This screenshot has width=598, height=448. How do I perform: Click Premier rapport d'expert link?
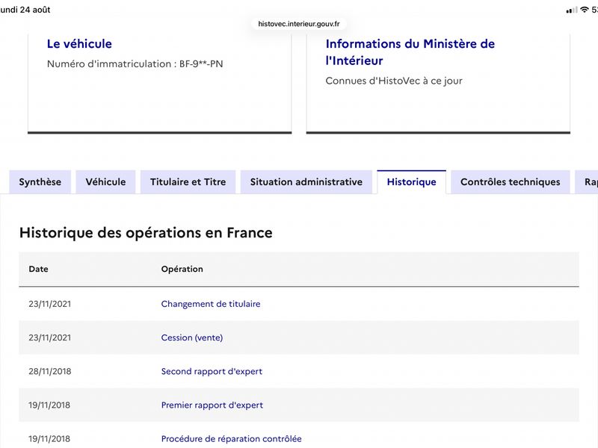click(212, 405)
